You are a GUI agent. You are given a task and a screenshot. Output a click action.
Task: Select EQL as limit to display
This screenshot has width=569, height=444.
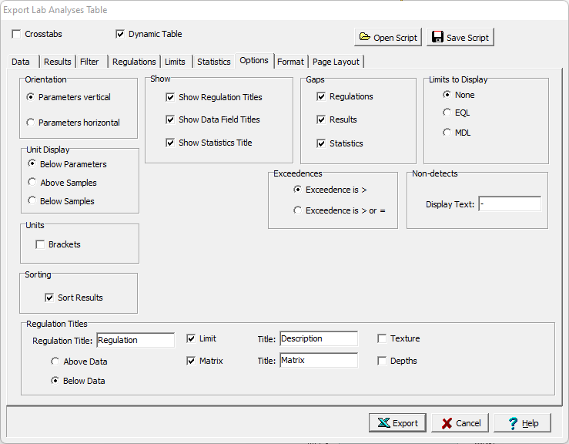(447, 113)
